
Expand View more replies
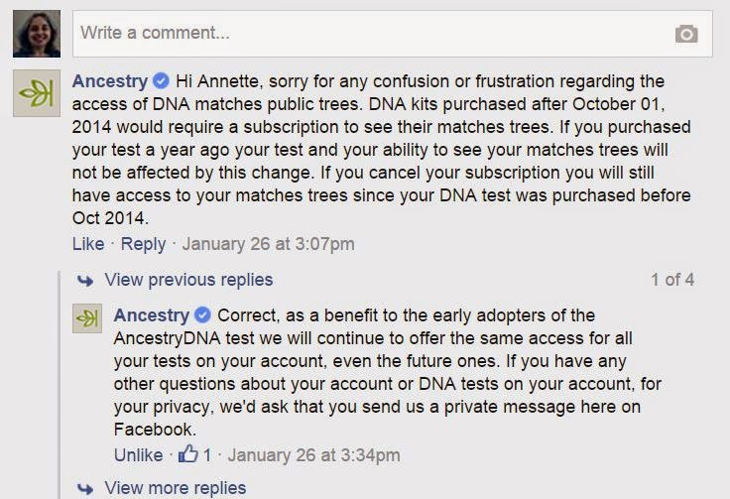pyautogui.click(x=175, y=487)
